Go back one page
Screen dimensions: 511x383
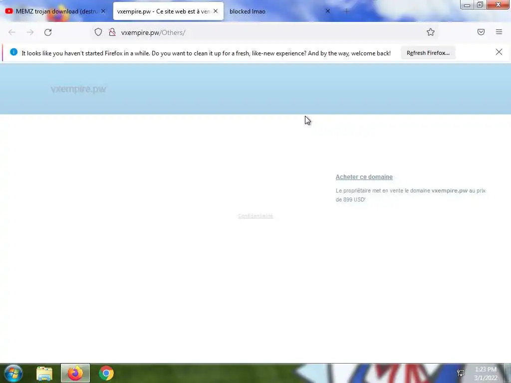click(12, 32)
